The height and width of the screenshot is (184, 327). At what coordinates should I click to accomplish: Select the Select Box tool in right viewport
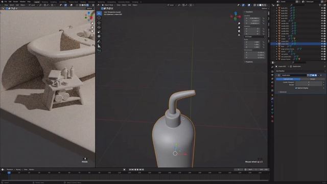coord(99,13)
